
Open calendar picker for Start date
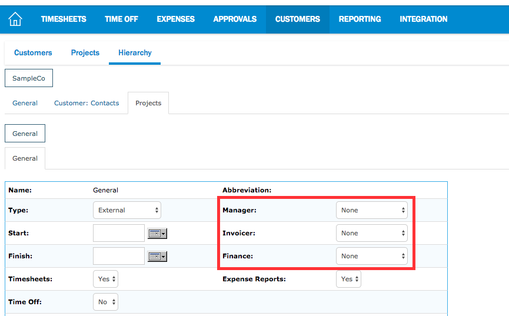point(157,233)
